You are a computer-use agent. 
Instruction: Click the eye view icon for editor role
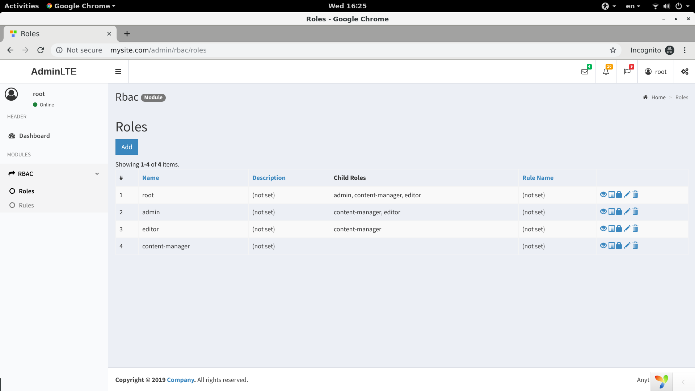(x=603, y=228)
